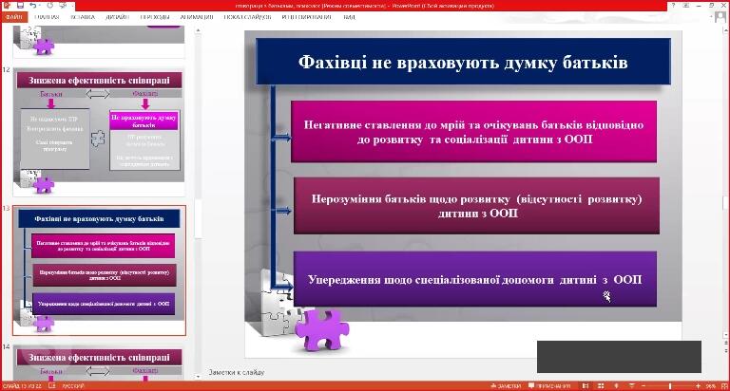Switch to ГЛАВНАЯ ribbon tab

47,17
